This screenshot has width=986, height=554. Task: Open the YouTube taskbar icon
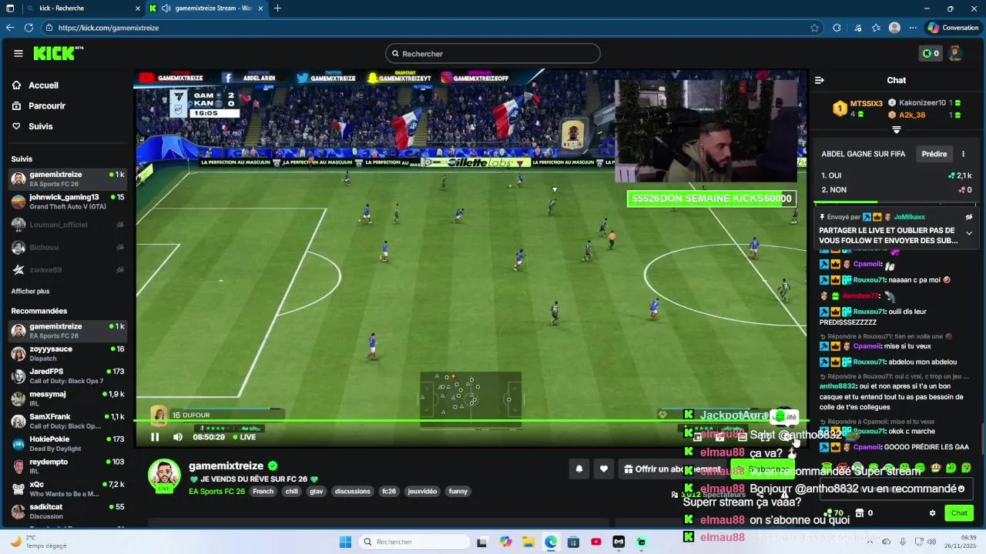click(x=596, y=542)
